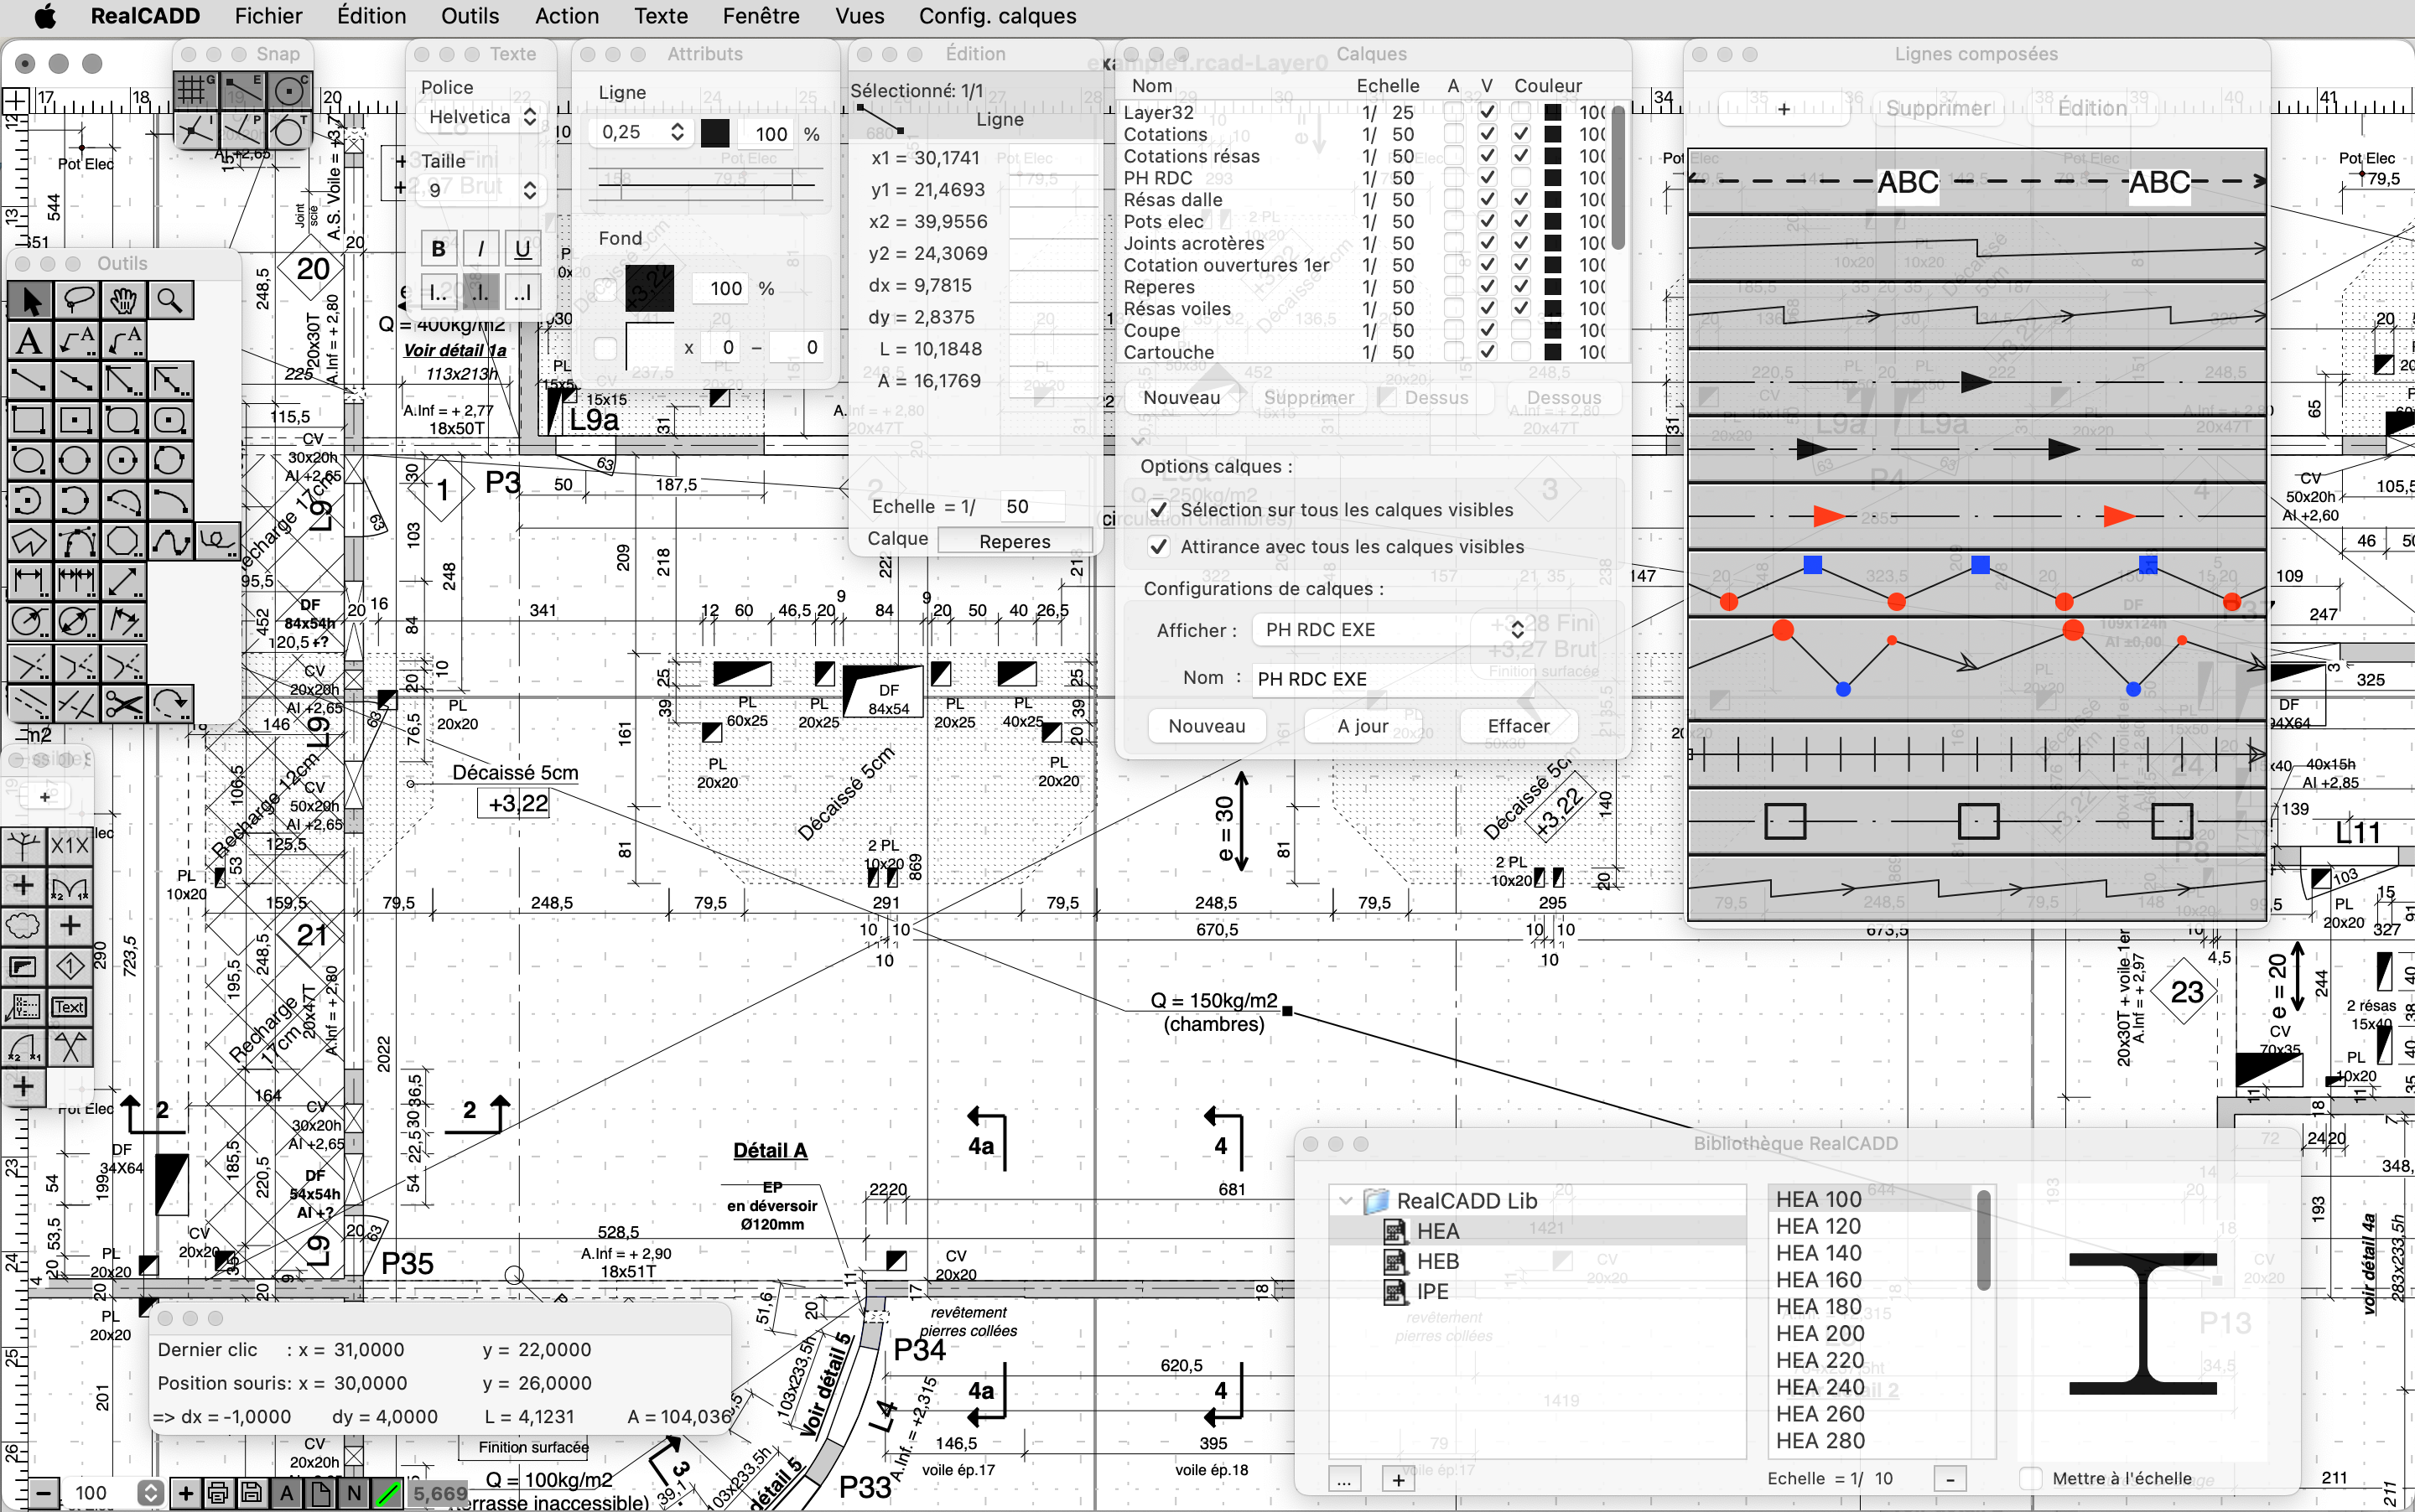Collapse the RealCADD Lib tree node
Viewport: 2415px width, 1512px height.
pos(1346,1201)
